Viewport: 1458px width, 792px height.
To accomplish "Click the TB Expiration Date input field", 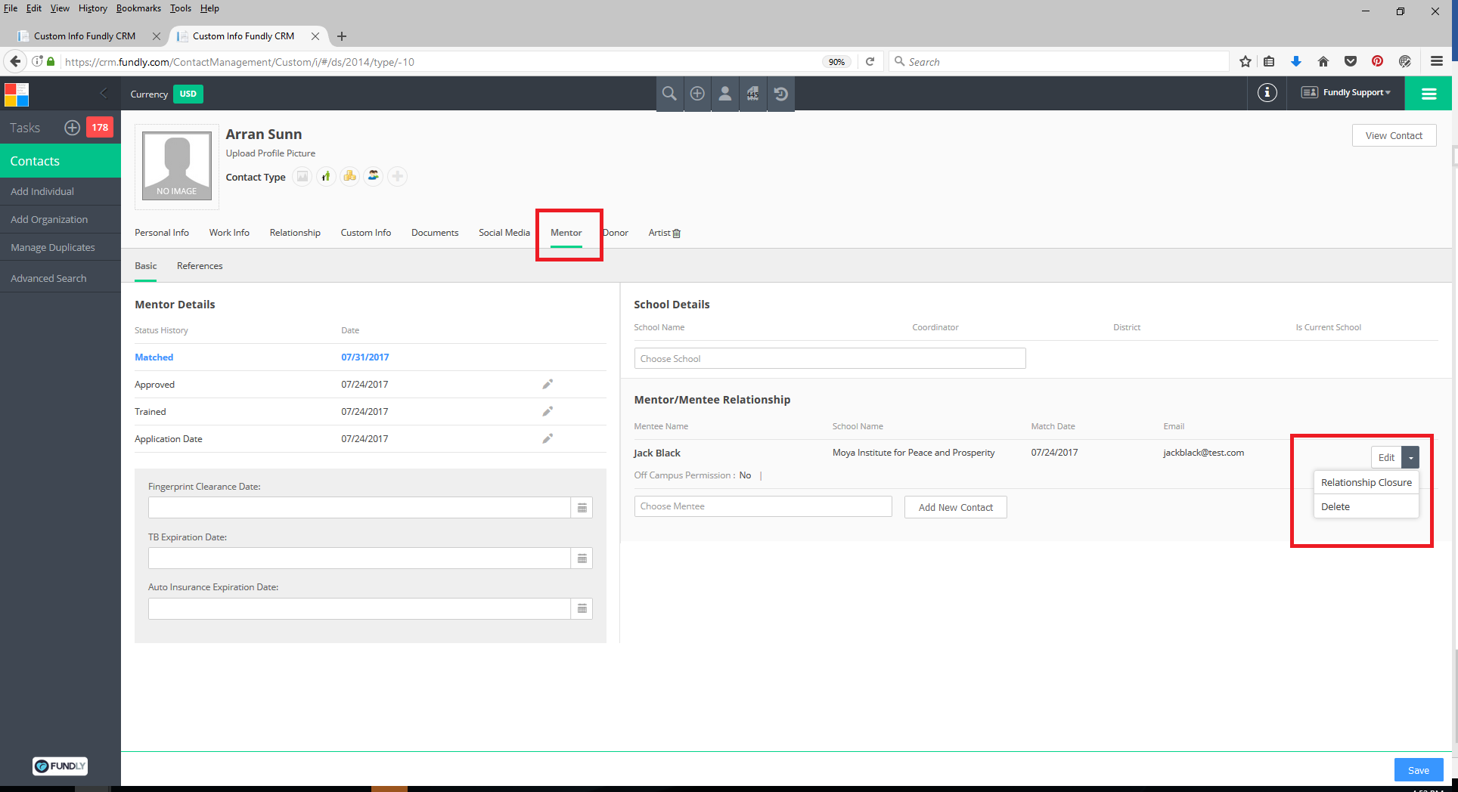I will click(x=359, y=558).
